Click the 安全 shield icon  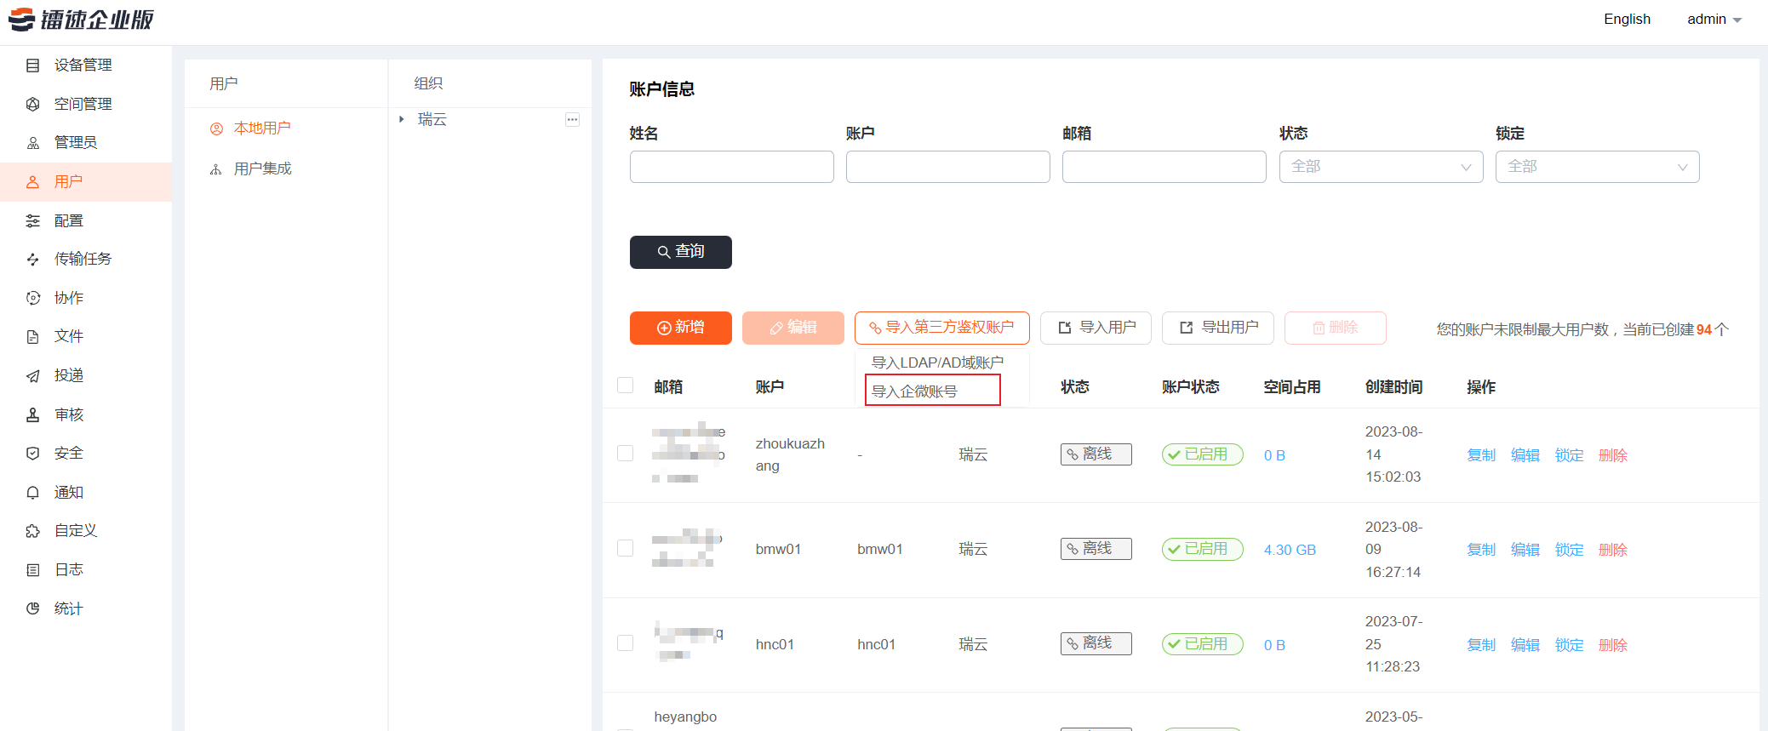coord(33,454)
